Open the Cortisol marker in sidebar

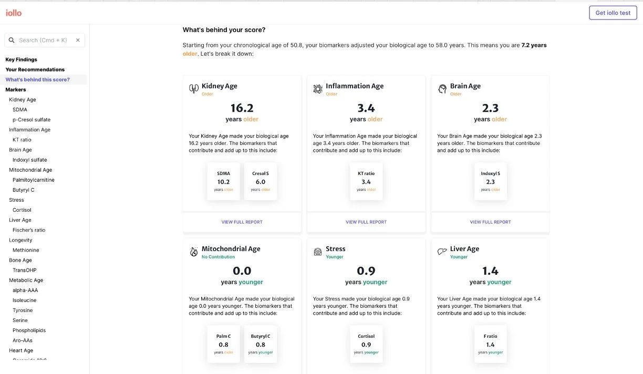22,210
